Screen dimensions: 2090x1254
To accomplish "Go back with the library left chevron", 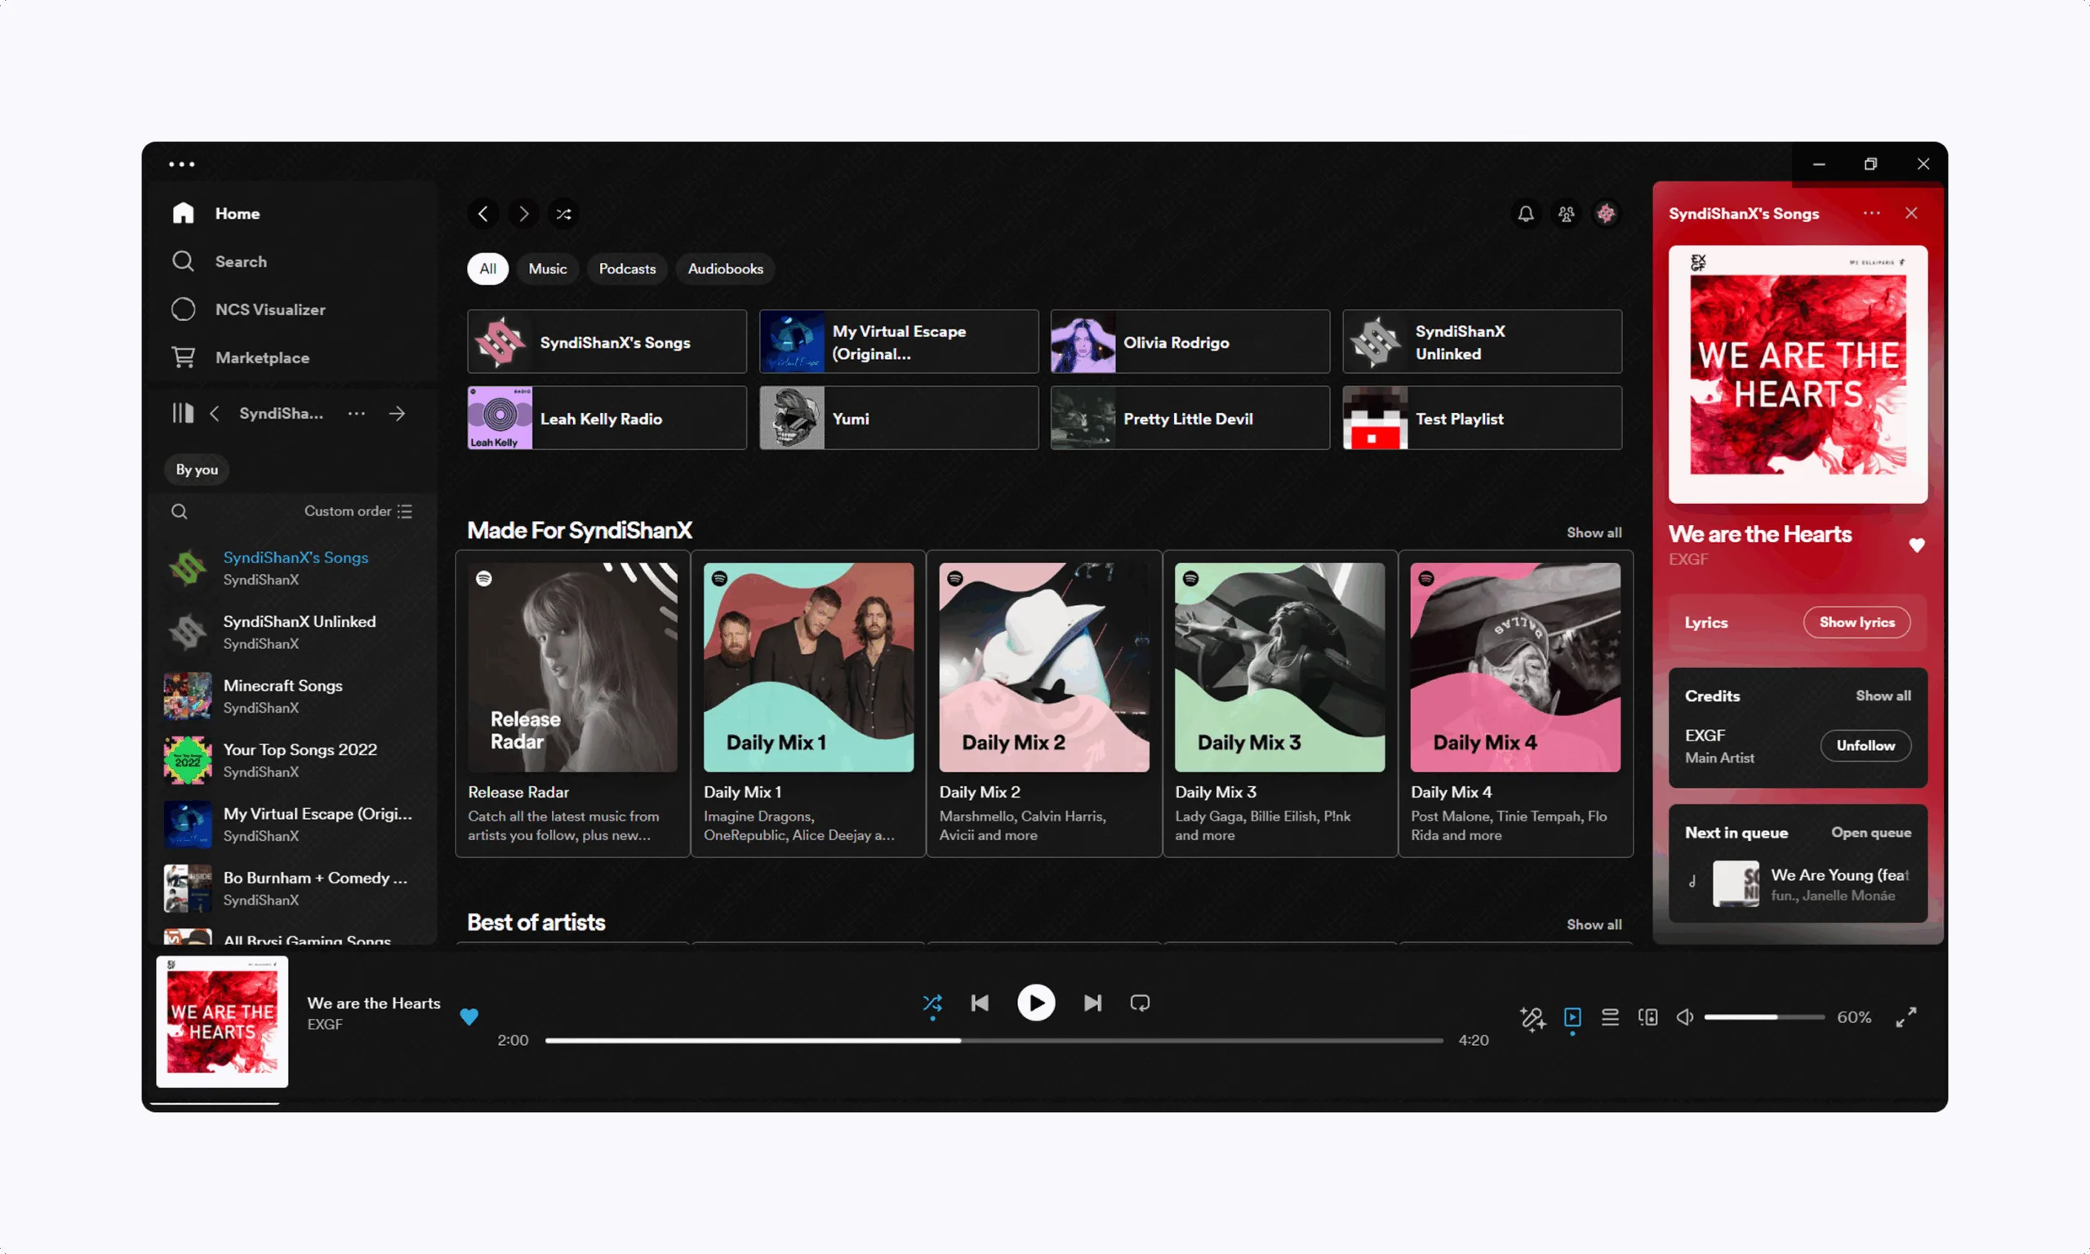I will [215, 413].
